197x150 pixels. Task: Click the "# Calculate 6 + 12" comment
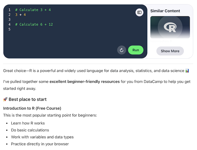34,24
